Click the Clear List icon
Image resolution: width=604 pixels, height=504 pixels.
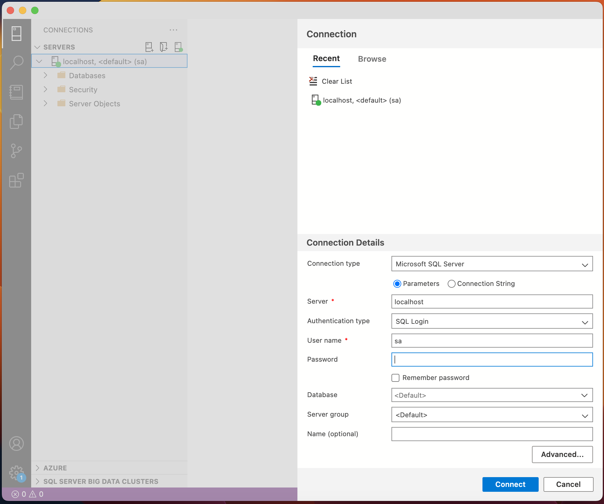[313, 81]
